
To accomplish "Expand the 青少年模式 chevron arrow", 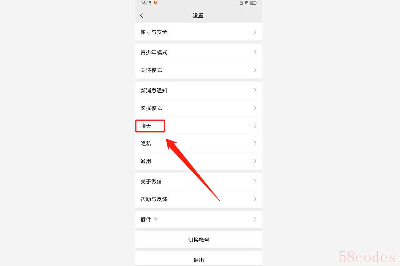I will point(255,52).
